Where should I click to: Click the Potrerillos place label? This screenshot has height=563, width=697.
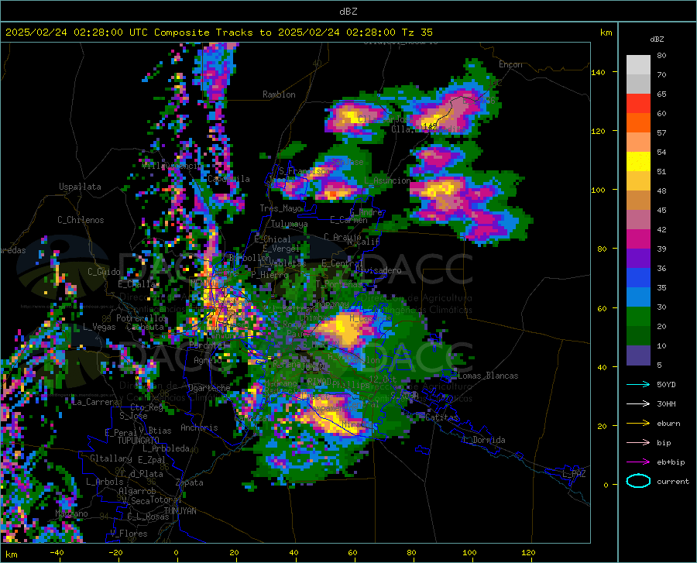pyautogui.click(x=142, y=318)
